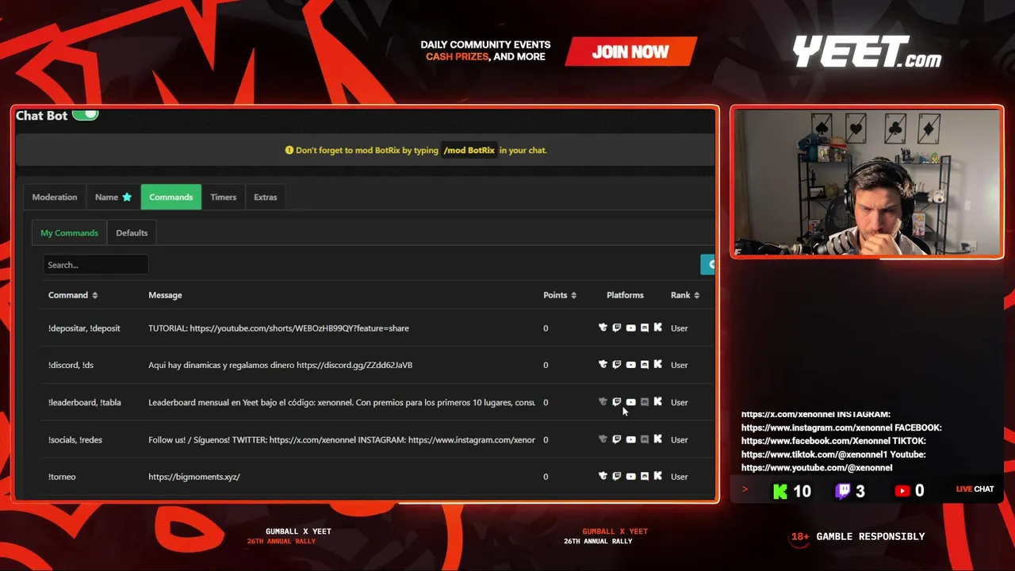Click the 18+ badge icon

coord(800,537)
